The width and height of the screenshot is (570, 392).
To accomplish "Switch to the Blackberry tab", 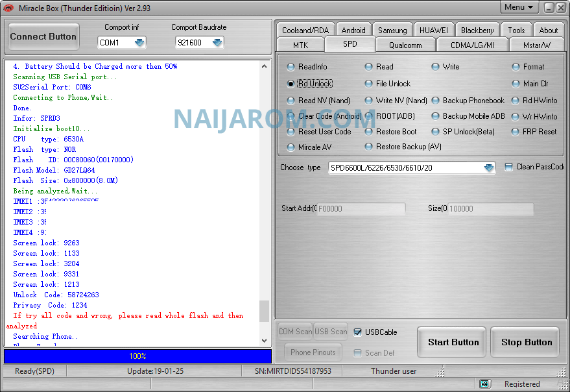I will tap(477, 31).
